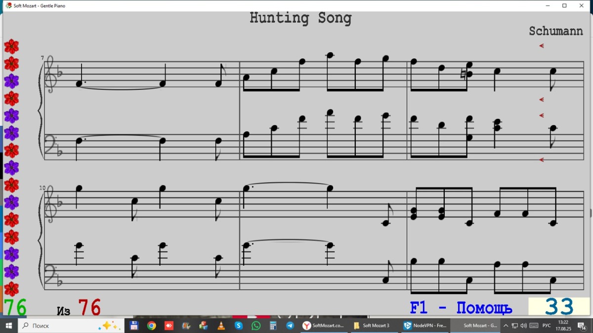593x333 pixels.
Task: Maximize the Soft Mozart Gentle Piano window
Action: click(565, 5)
